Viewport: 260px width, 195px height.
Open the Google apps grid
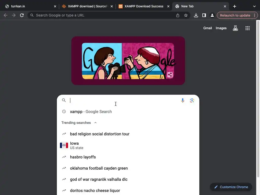248,28
